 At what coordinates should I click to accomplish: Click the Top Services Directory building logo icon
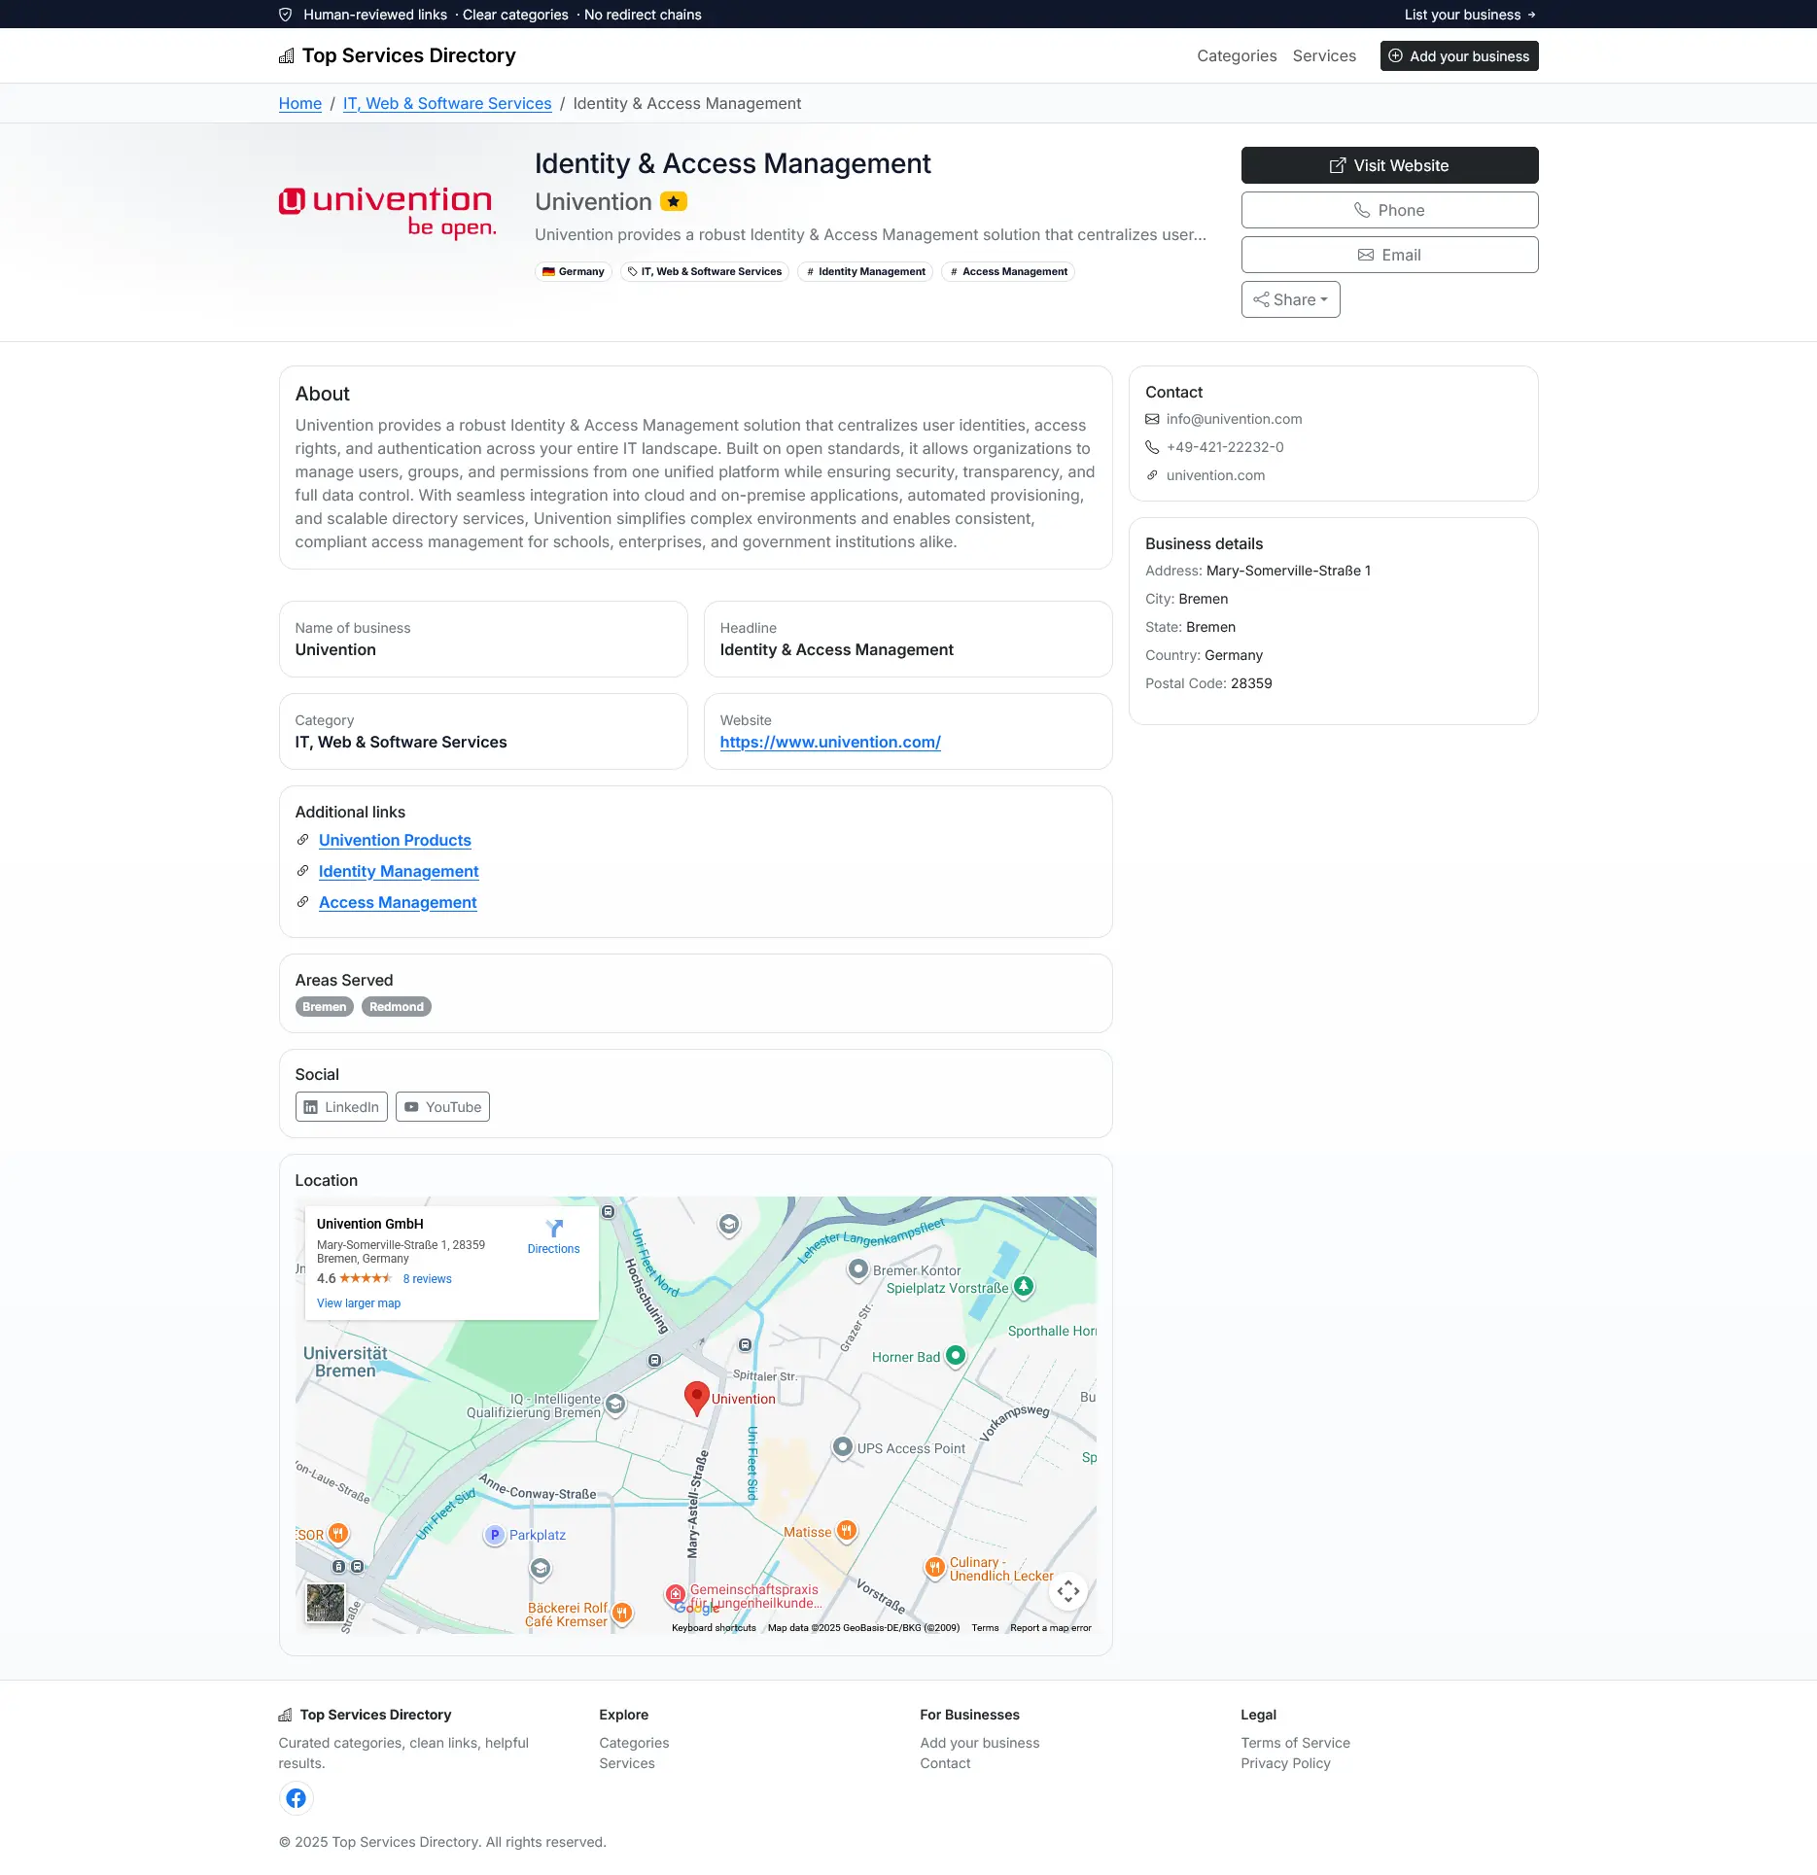click(286, 56)
